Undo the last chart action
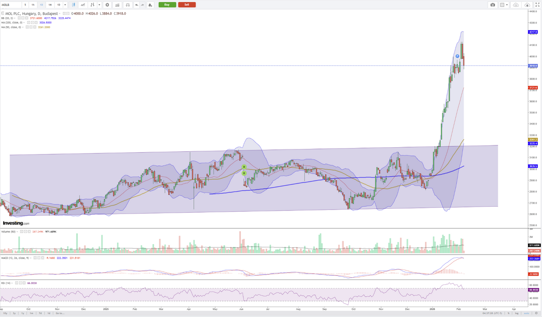 [x=136, y=5]
